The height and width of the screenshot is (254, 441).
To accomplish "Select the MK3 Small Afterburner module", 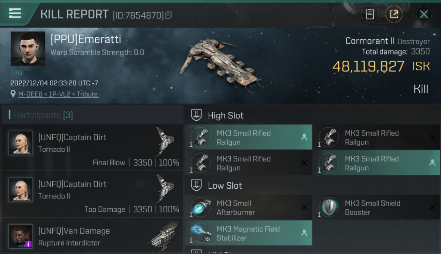I will (248, 208).
